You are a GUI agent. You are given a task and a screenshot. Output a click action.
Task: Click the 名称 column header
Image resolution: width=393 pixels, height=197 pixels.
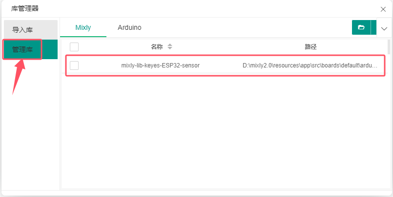click(x=157, y=47)
